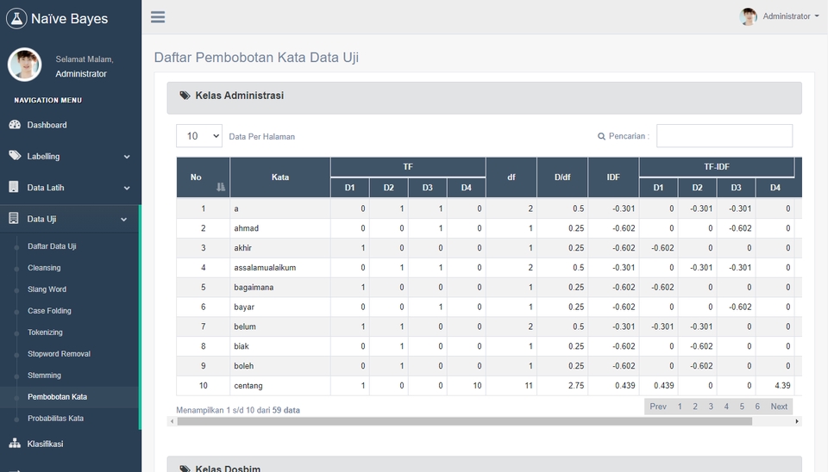Click the Daftar Pembobotan Kata Data Uji title
Screen dimensions: 828x472
(x=256, y=58)
